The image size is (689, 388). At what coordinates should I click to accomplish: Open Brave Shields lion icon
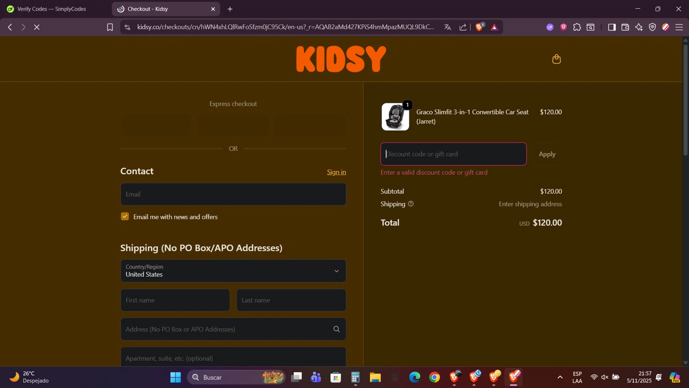(x=480, y=27)
